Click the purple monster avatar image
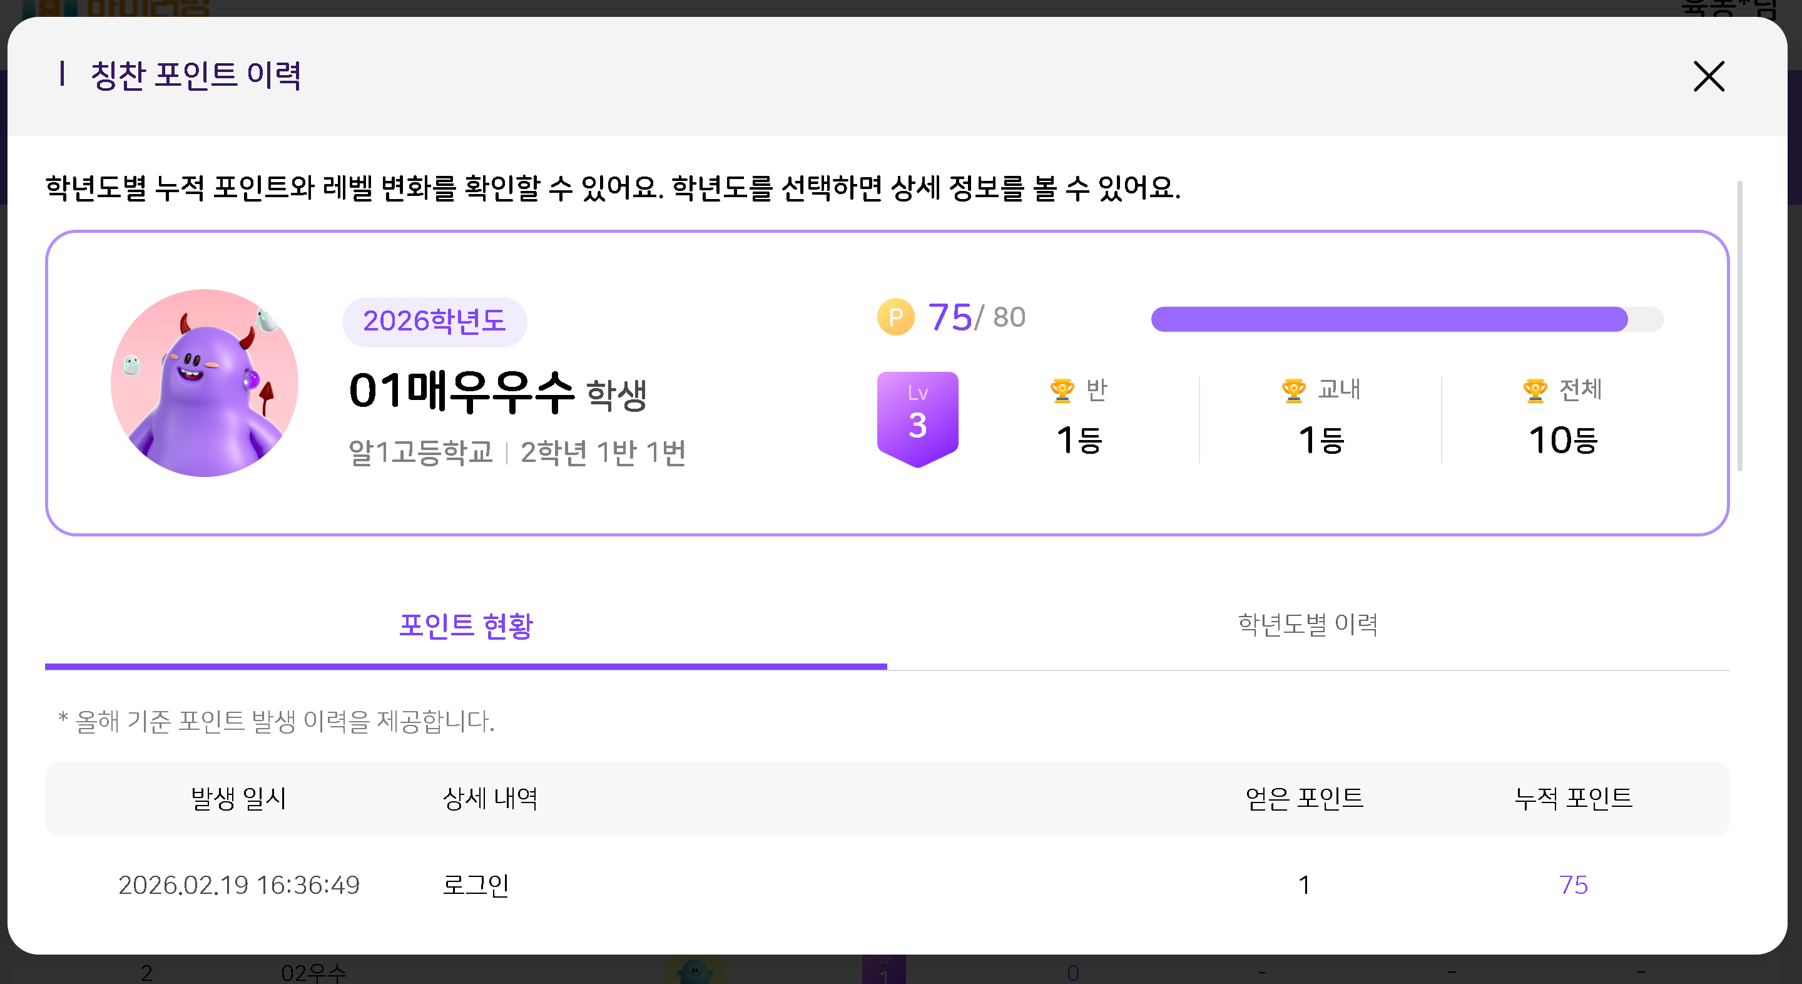The width and height of the screenshot is (1802, 984). [x=205, y=383]
